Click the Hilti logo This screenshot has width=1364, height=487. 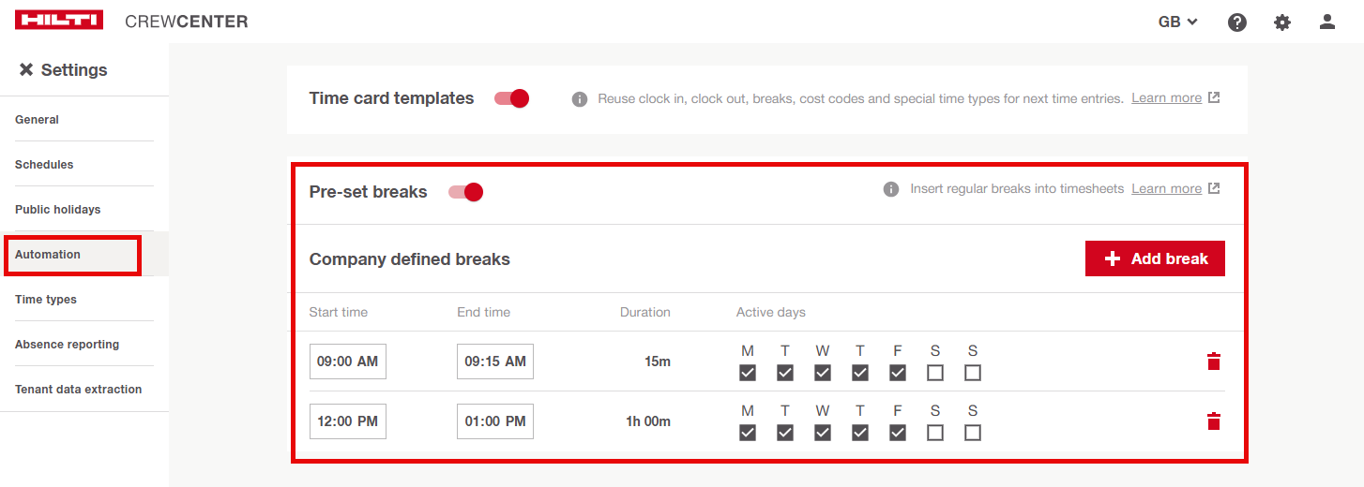click(59, 21)
